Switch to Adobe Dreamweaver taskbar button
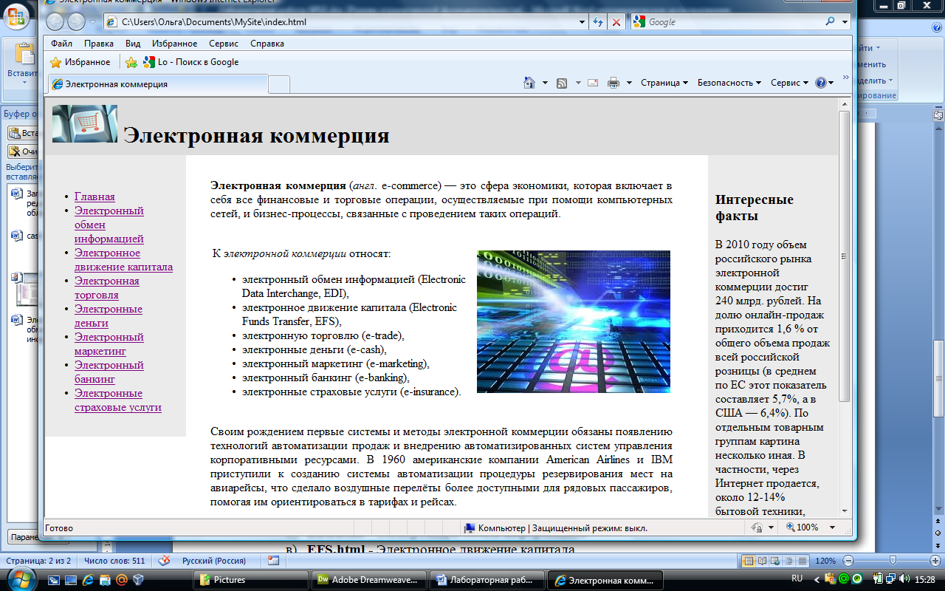This screenshot has width=945, height=591. [369, 580]
